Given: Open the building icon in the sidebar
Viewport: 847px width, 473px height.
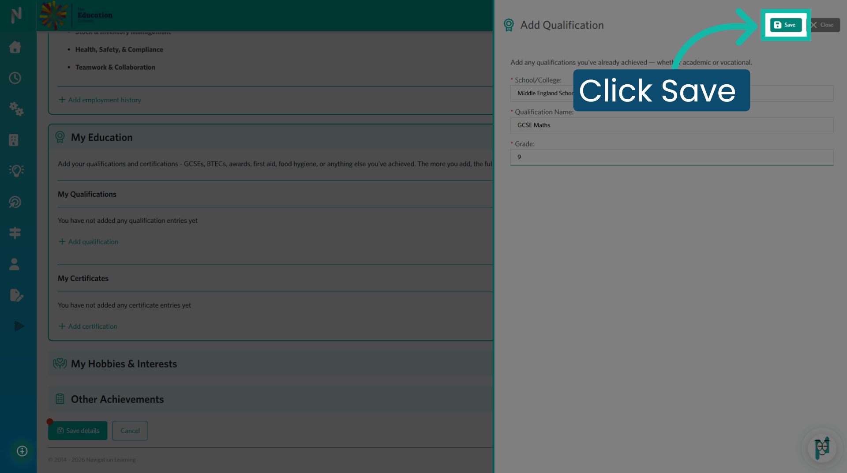Looking at the screenshot, I should pyautogui.click(x=14, y=140).
